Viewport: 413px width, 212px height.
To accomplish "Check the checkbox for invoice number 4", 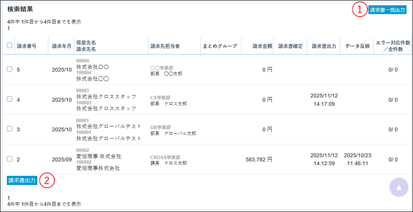I will (x=10, y=99).
